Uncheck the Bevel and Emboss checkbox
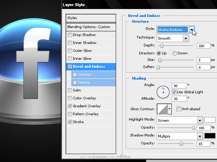 click(x=70, y=67)
